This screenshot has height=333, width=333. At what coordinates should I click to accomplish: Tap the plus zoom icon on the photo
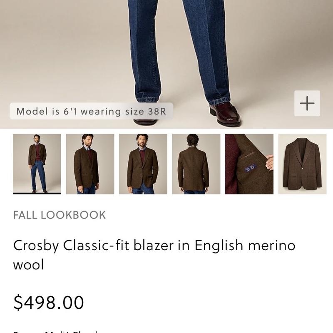pyautogui.click(x=307, y=103)
